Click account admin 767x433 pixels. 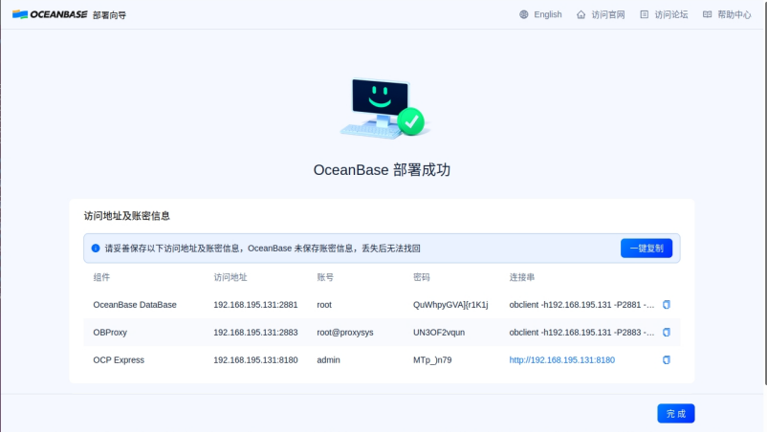pos(328,360)
